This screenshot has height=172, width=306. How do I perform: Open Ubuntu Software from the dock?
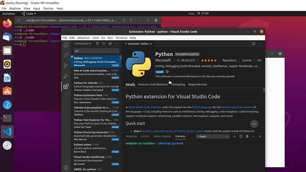point(7,91)
